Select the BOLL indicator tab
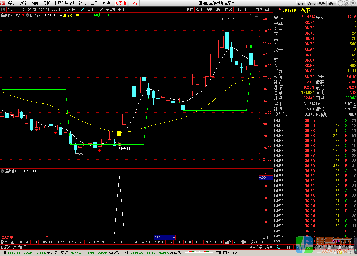 (x=198, y=242)
